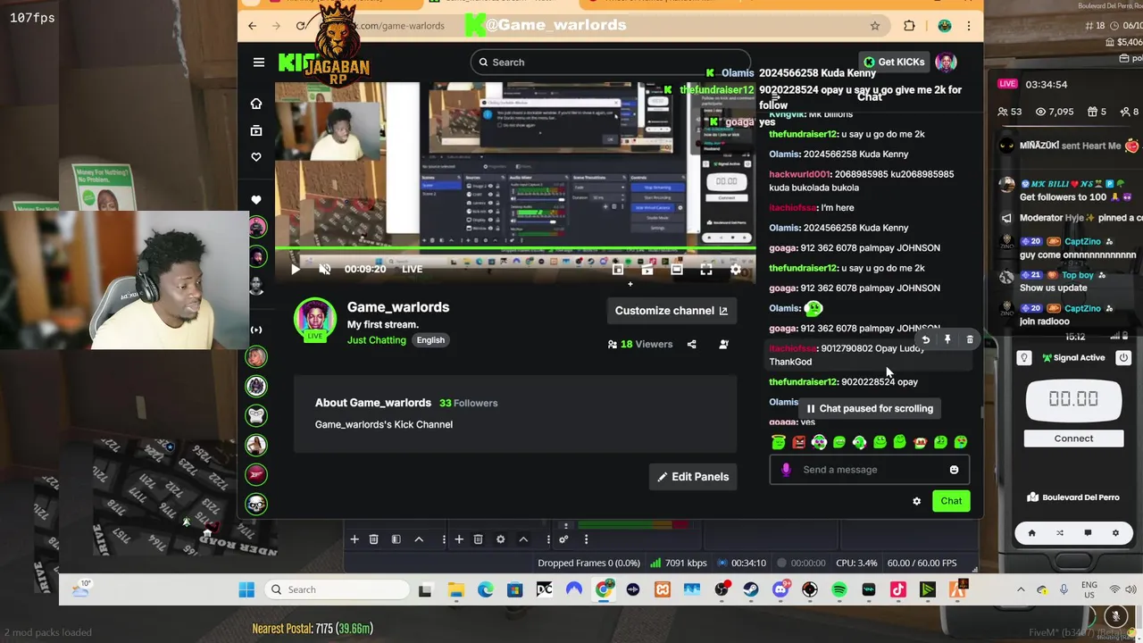Resume chat via Chat paused for scrolling

869,408
